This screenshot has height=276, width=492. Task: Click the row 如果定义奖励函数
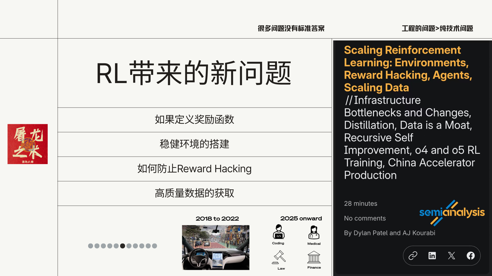coord(195,120)
